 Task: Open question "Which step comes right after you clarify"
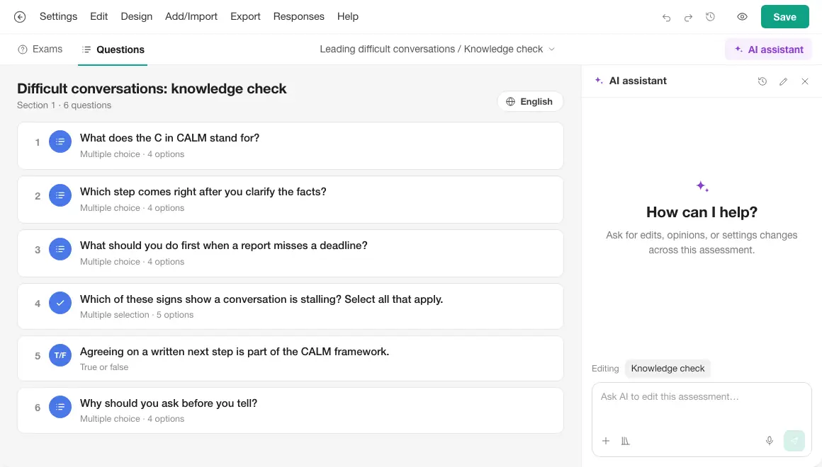click(291, 200)
